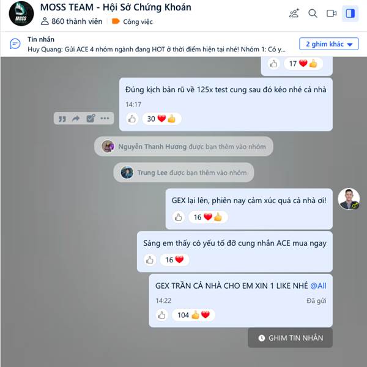This screenshot has height=367, width=367.
Task: Start a video call with camera icon
Action: coord(332,13)
